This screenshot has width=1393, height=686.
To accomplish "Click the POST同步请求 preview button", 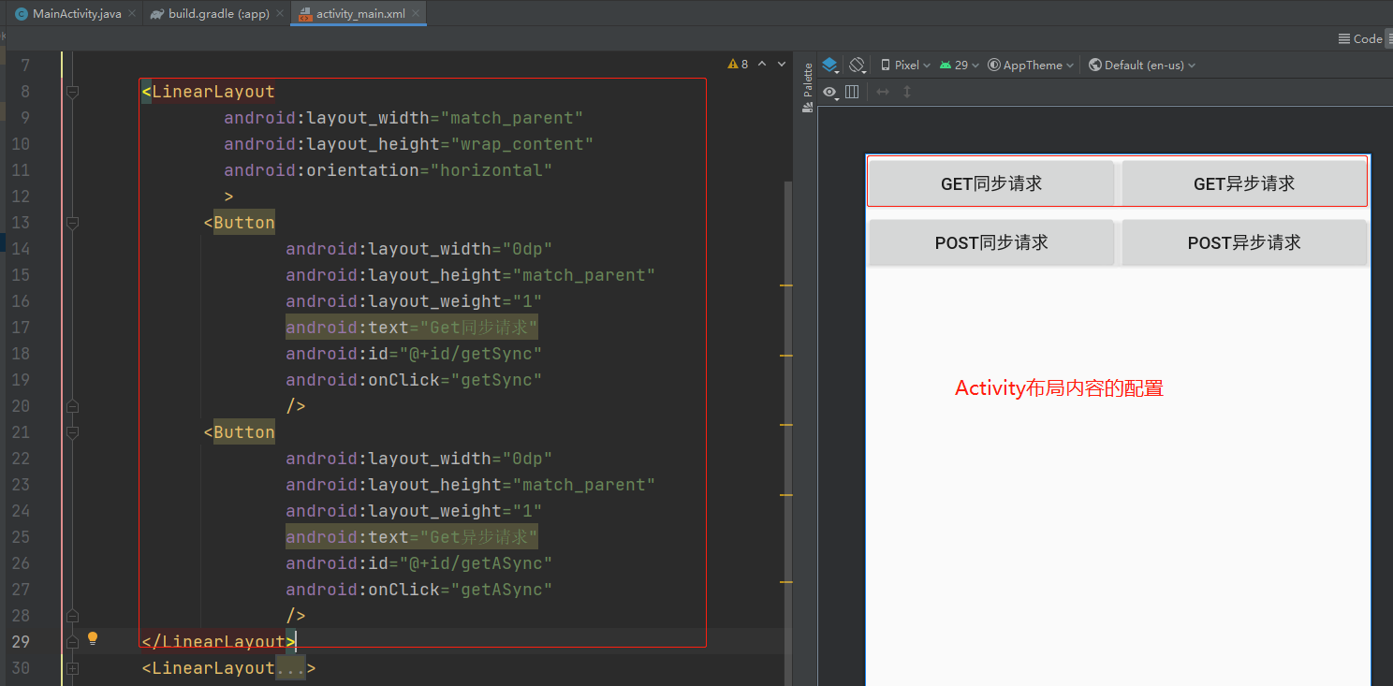I will coord(991,242).
